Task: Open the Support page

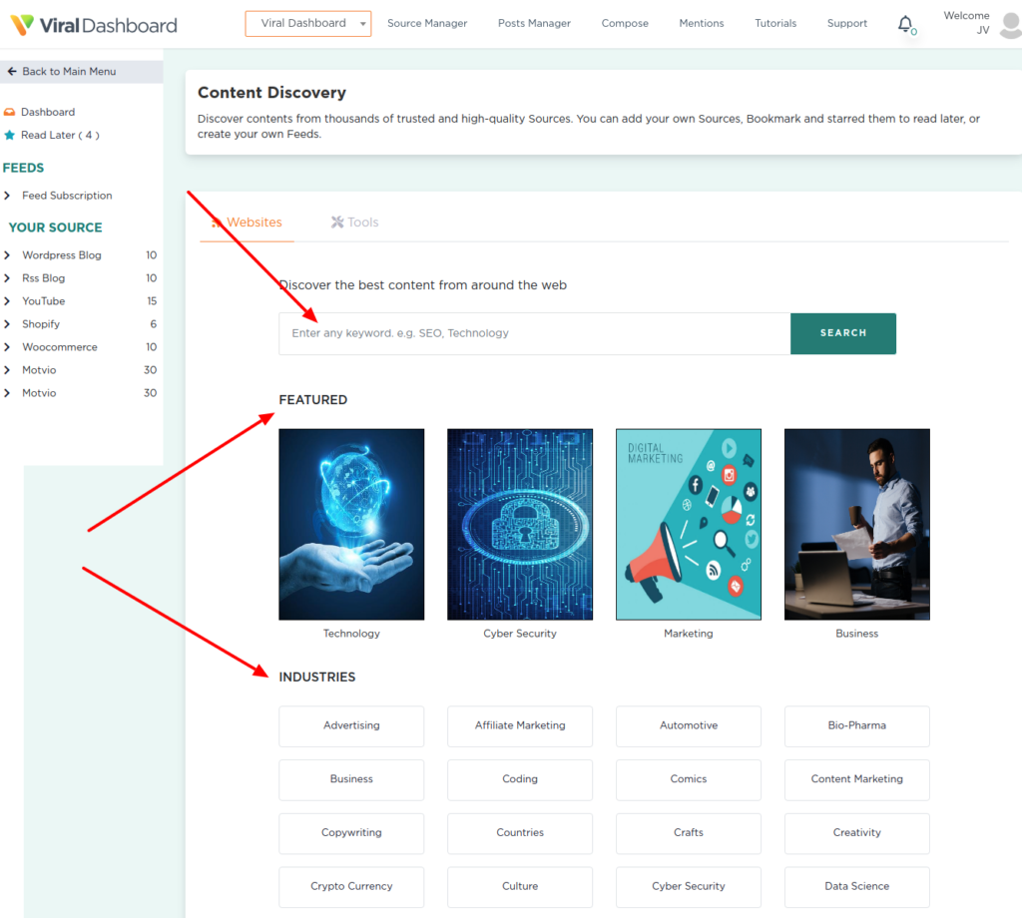Action: [x=846, y=24]
